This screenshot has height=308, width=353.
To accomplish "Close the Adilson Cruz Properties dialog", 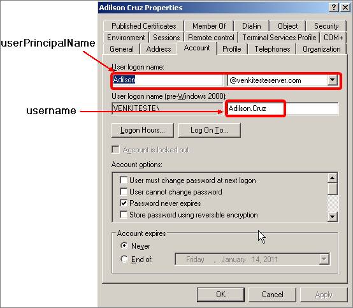I will (x=345, y=8).
